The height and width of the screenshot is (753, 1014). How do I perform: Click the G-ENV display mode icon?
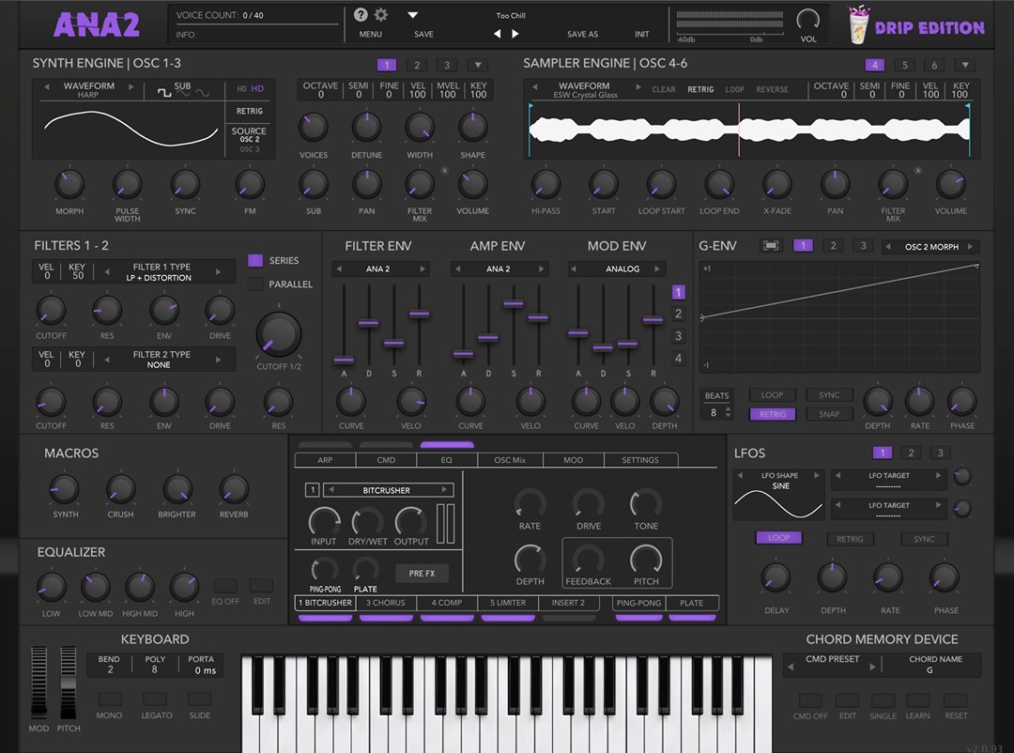(770, 246)
